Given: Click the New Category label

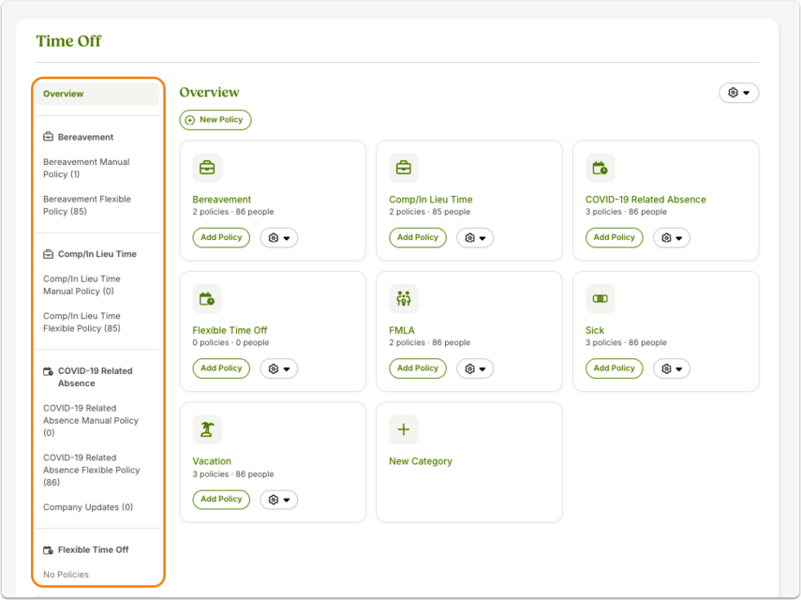Looking at the screenshot, I should [x=421, y=461].
